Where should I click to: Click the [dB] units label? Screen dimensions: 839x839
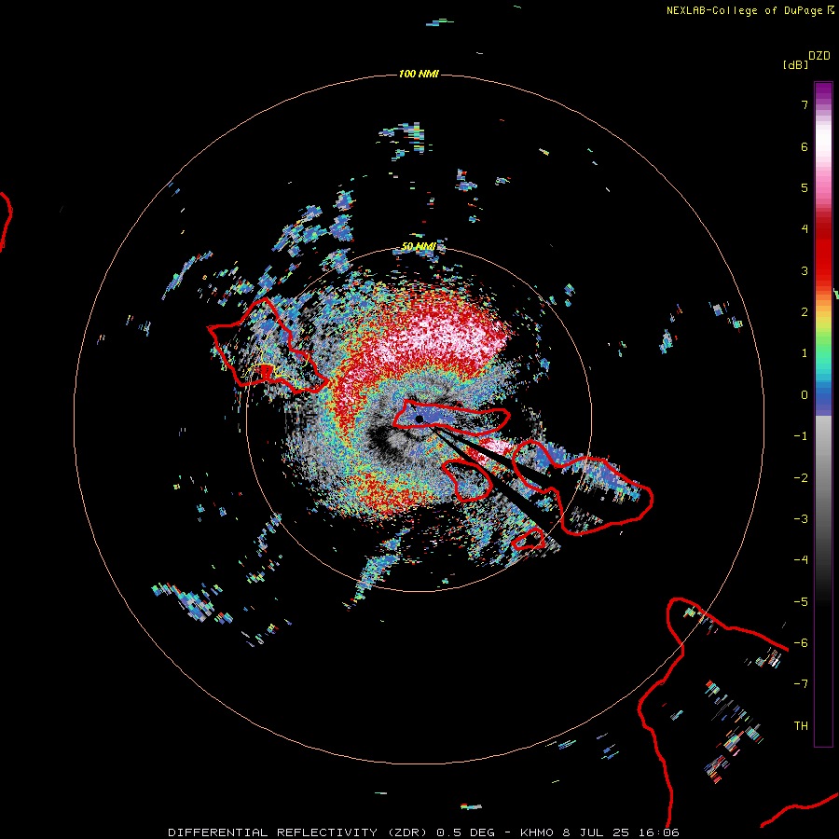[796, 64]
